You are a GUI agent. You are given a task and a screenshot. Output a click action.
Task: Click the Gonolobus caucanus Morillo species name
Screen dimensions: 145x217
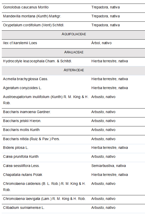[x=26, y=7]
